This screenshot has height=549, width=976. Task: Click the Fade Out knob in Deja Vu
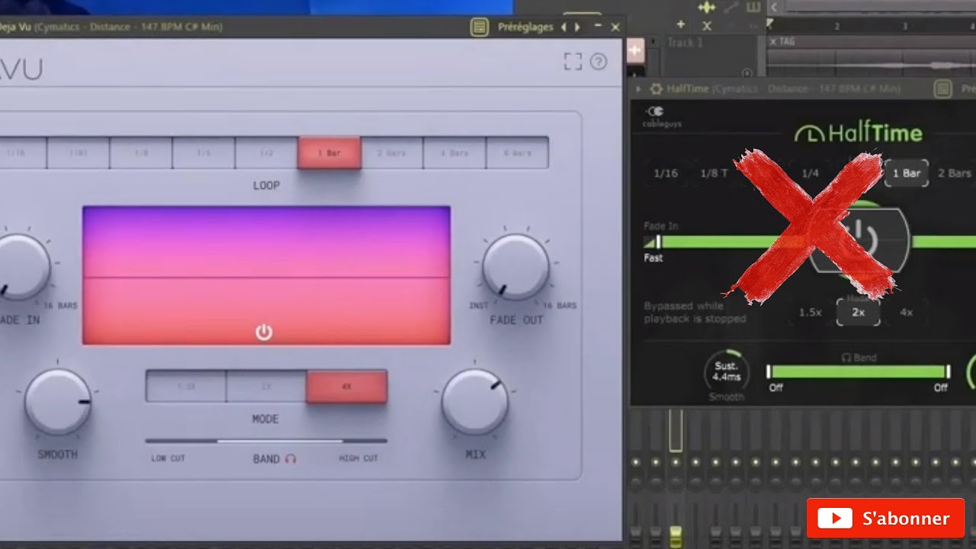pos(516,267)
